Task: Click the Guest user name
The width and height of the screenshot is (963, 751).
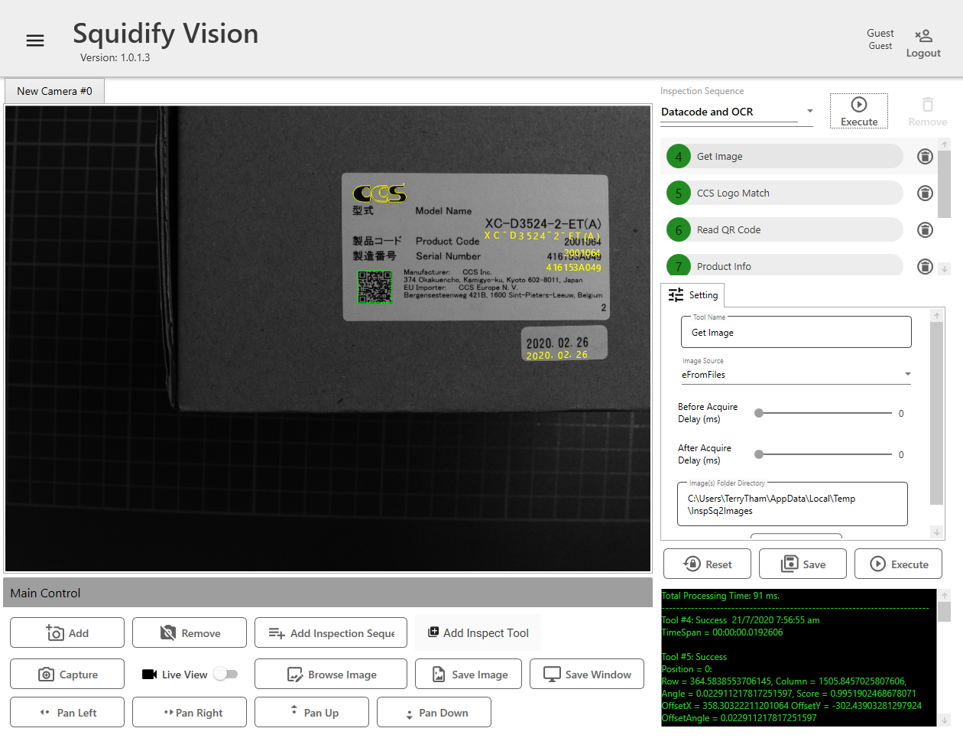Action: tap(880, 33)
